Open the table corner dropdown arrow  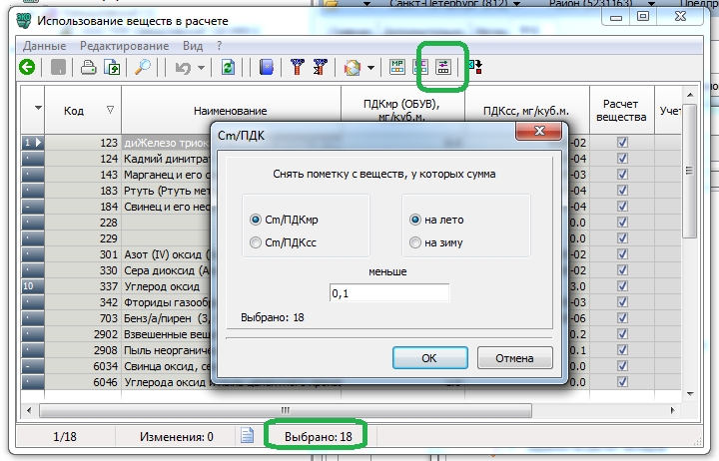(x=39, y=109)
